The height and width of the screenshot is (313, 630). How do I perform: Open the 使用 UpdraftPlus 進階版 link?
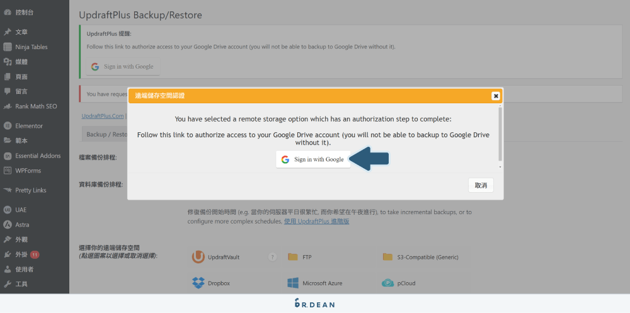pyautogui.click(x=317, y=222)
